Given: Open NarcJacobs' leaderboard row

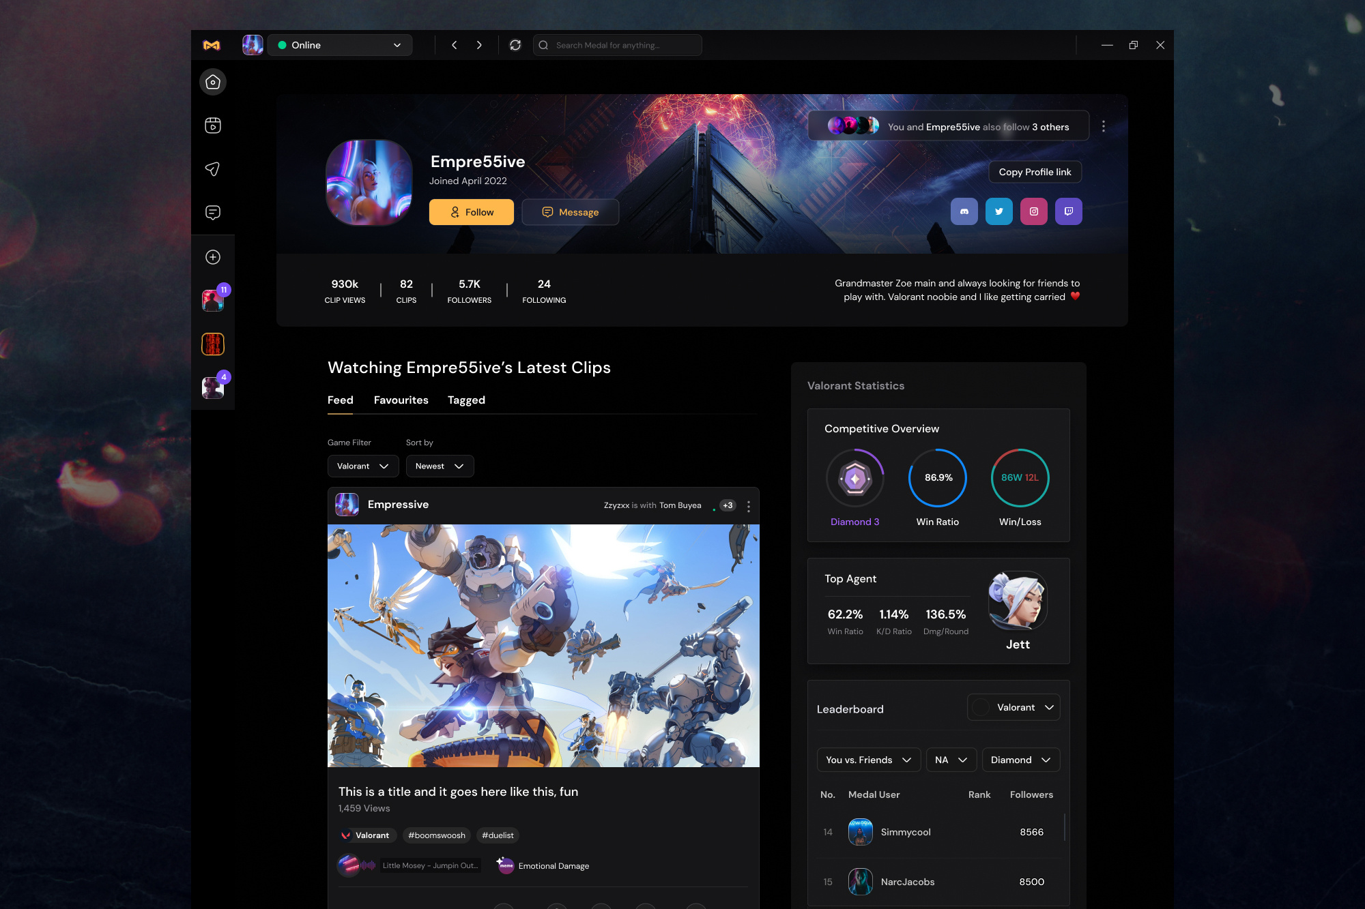Looking at the screenshot, I should pyautogui.click(x=938, y=882).
